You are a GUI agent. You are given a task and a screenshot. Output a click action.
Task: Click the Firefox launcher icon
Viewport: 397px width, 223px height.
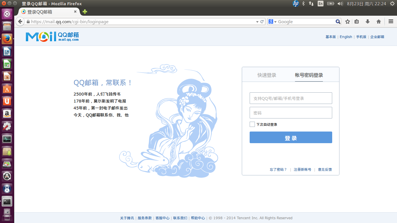pyautogui.click(x=7, y=39)
